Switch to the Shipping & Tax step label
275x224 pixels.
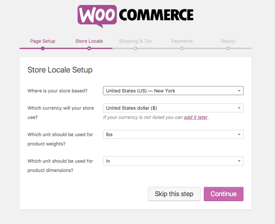pyautogui.click(x=136, y=41)
